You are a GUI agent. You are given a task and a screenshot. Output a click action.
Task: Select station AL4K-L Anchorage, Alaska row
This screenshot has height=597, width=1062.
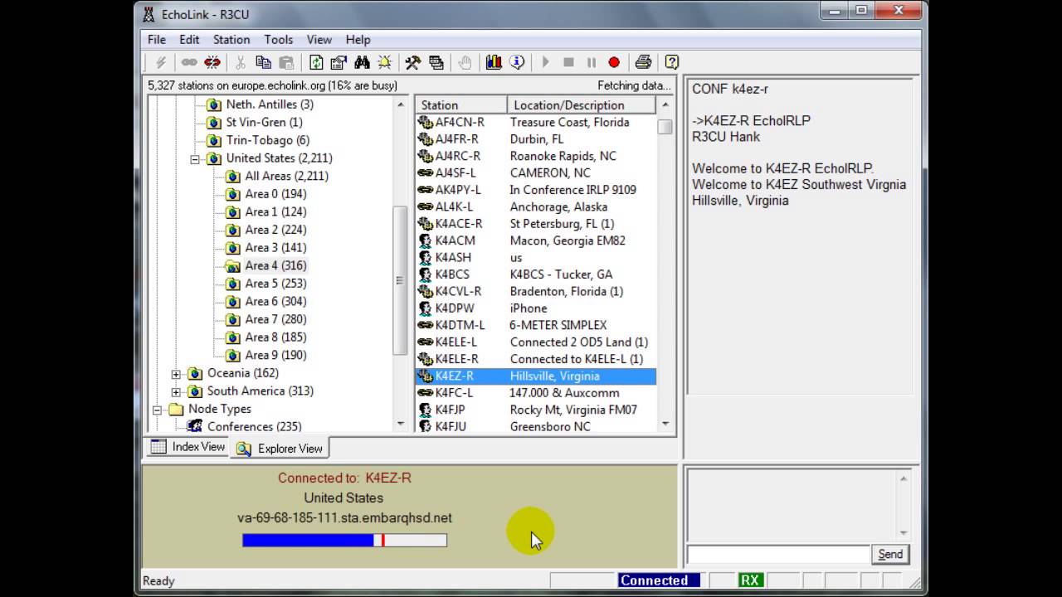click(536, 206)
